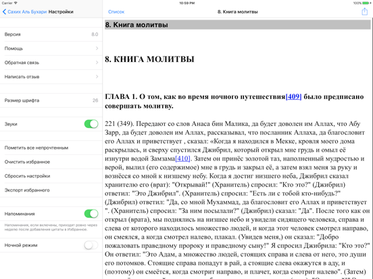Open the Обратная связь chevron
The image size is (373, 279).
point(97,63)
